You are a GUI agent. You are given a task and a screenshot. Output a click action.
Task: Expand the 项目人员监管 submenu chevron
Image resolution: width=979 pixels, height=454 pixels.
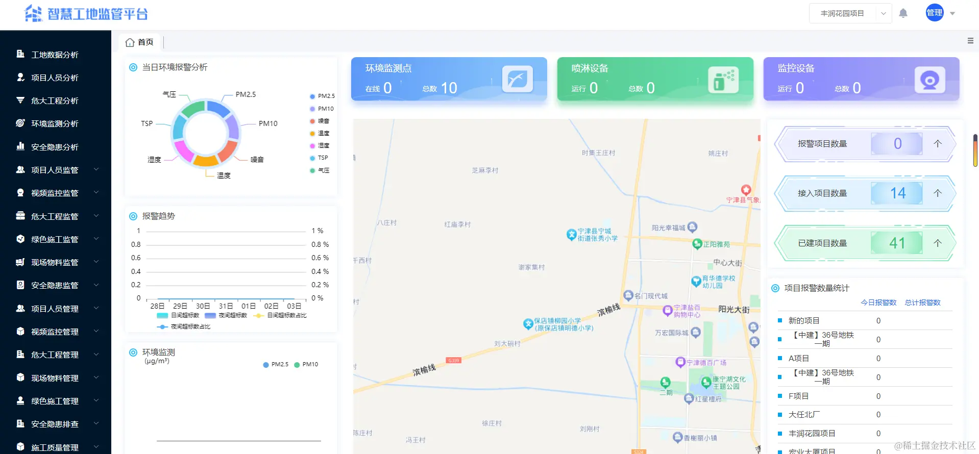pos(96,169)
